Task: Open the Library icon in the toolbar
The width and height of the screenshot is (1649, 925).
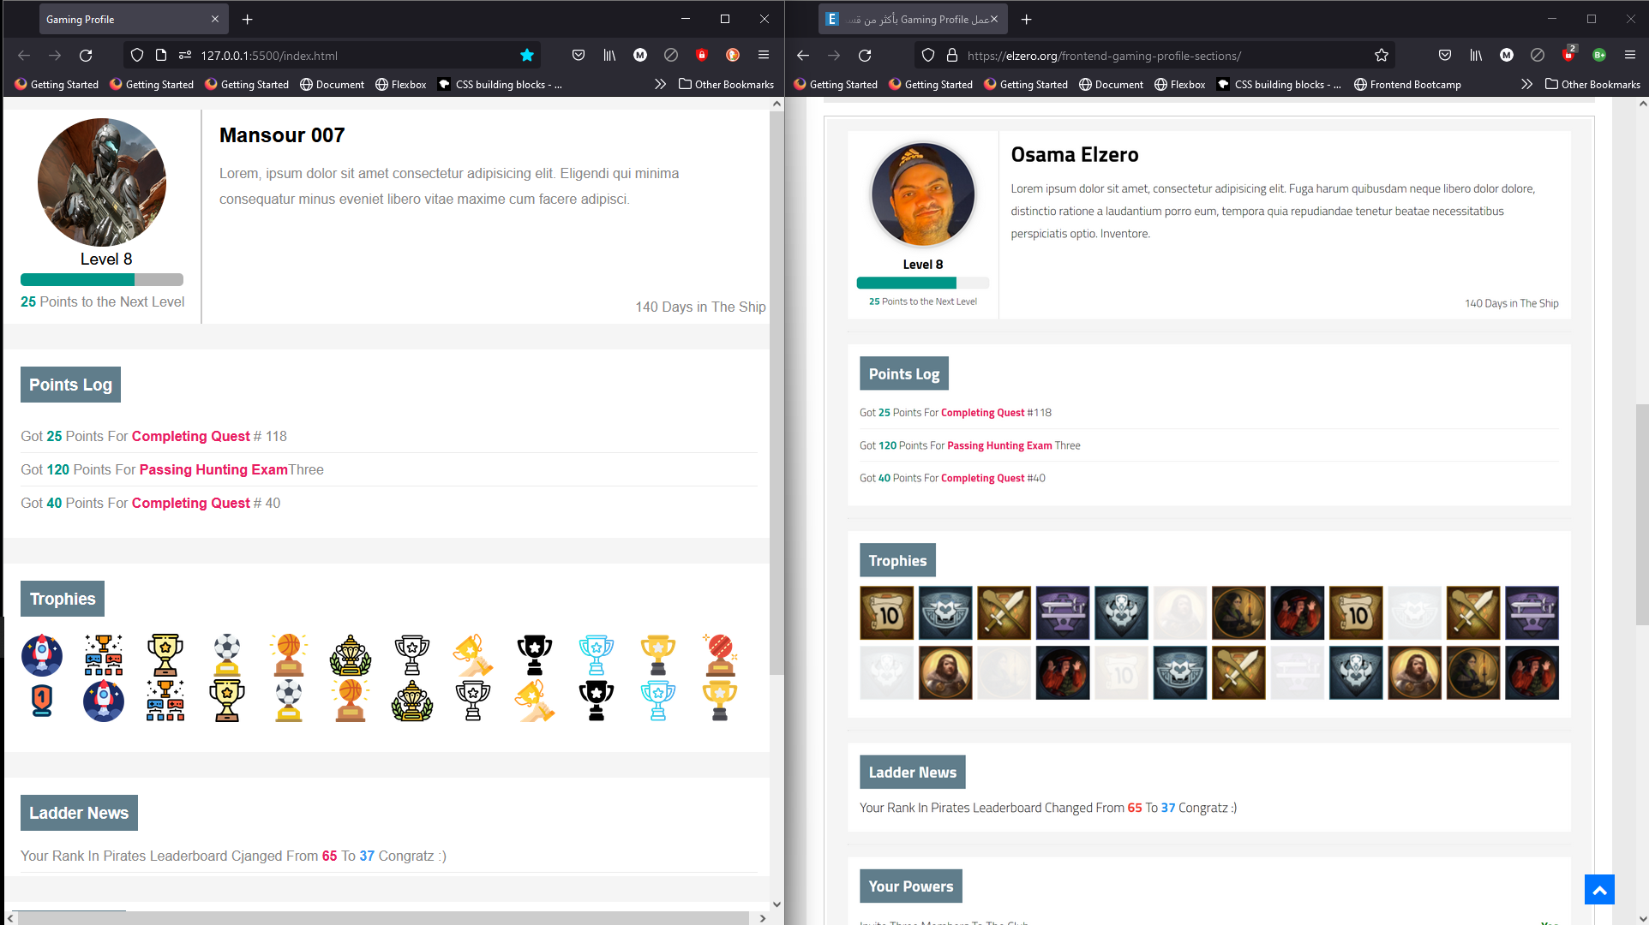Action: point(609,55)
